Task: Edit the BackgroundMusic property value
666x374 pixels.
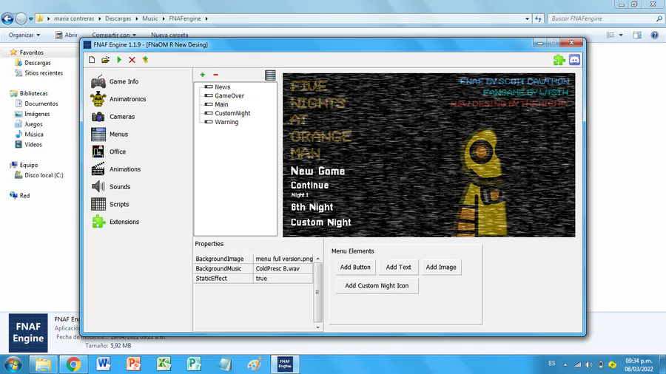Action: point(283,268)
